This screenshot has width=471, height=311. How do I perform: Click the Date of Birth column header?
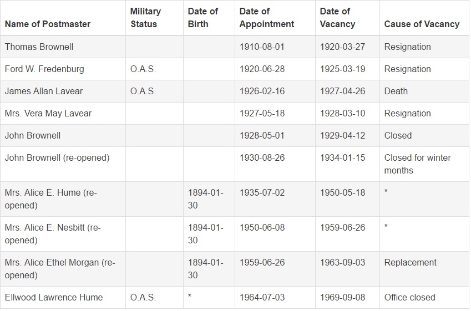(x=202, y=18)
